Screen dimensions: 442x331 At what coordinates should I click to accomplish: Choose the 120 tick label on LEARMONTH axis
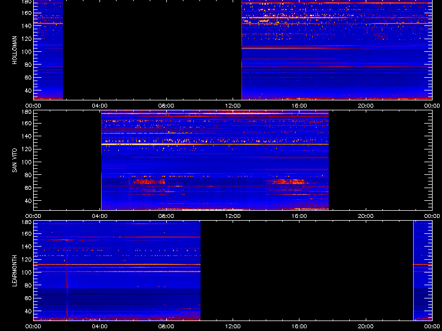pos(28,259)
